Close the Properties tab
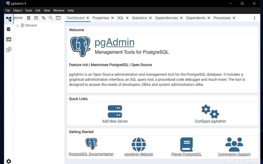The height and width of the screenshot is (164, 263). pyautogui.click(x=112, y=18)
